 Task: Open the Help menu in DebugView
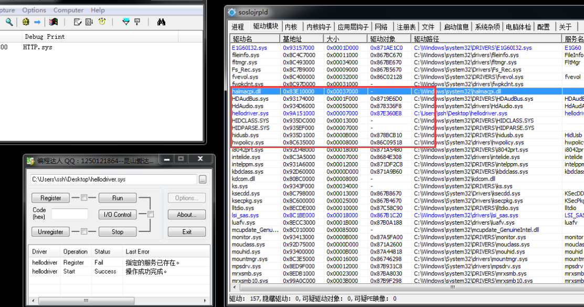tap(98, 10)
